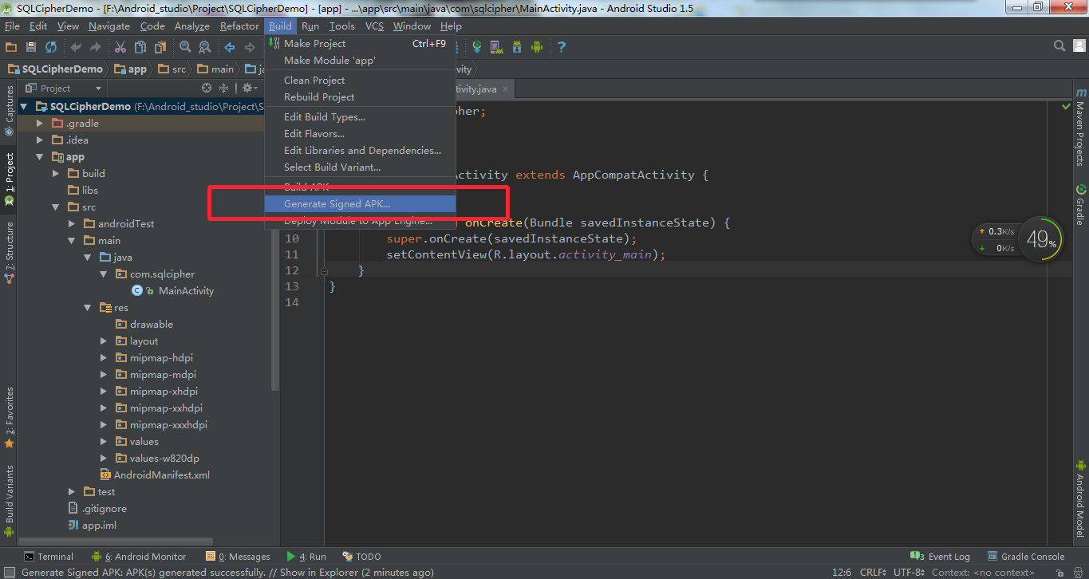The height and width of the screenshot is (579, 1089).
Task: Click the Copy icon in toolbar
Action: coord(140,47)
